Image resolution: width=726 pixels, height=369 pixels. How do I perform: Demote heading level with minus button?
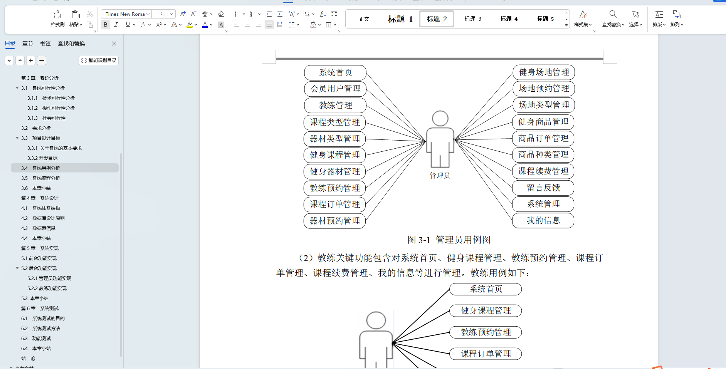click(42, 60)
